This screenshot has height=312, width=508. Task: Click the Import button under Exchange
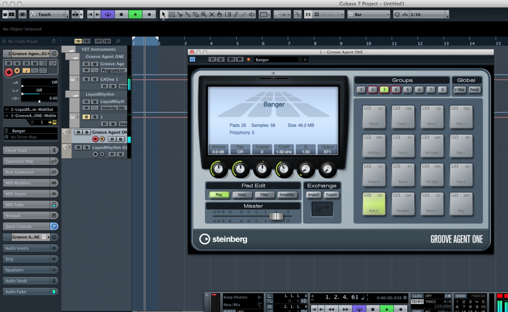(x=314, y=195)
